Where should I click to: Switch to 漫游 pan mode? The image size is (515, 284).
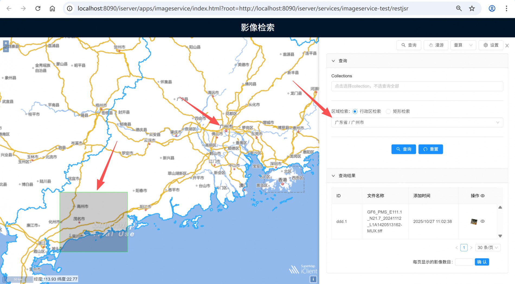pyautogui.click(x=436, y=45)
